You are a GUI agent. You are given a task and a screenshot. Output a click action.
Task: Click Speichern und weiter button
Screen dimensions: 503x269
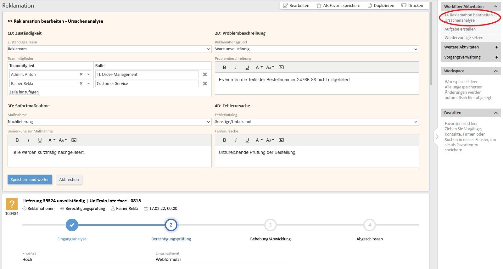(x=30, y=180)
